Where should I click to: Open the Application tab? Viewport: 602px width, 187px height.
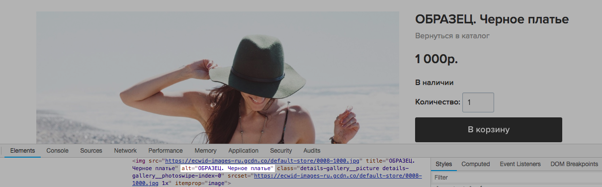pyautogui.click(x=244, y=151)
